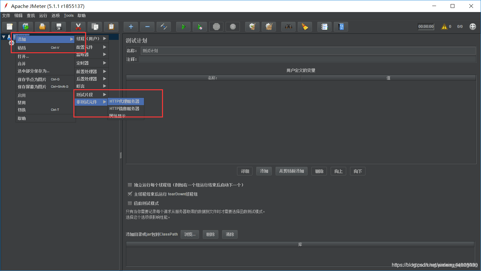Click the Toggle enable/disable toolbar icon
The image size is (481, 271).
(164, 27)
